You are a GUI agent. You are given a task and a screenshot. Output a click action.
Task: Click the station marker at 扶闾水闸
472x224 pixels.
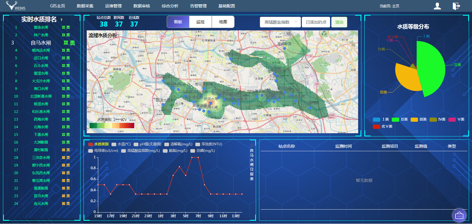(211, 103)
